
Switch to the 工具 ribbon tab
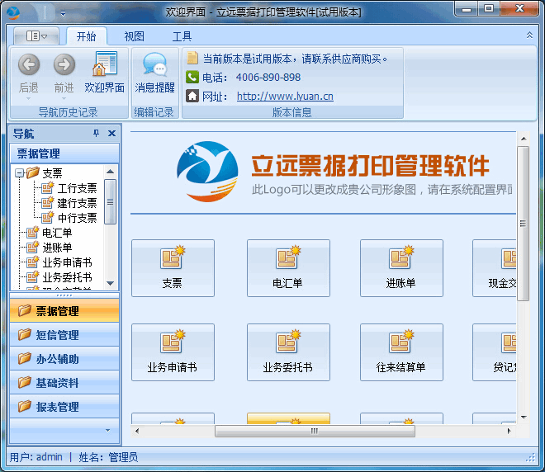pos(182,36)
